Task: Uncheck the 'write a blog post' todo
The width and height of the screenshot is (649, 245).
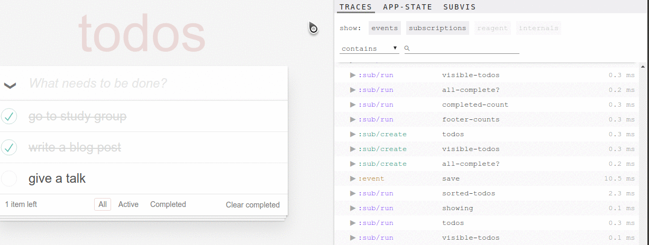Action: (x=9, y=147)
